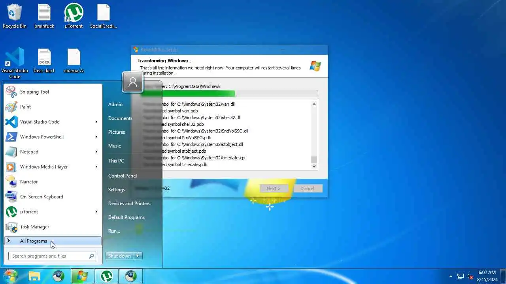Click the volume muted tray icon
506x284 pixels.
click(x=470, y=277)
